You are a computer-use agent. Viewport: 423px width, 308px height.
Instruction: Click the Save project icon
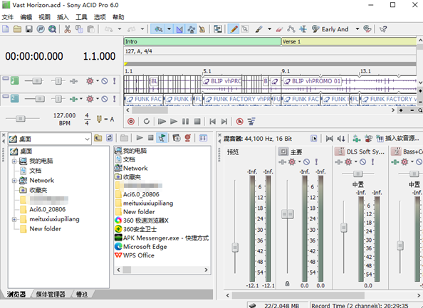[29, 29]
